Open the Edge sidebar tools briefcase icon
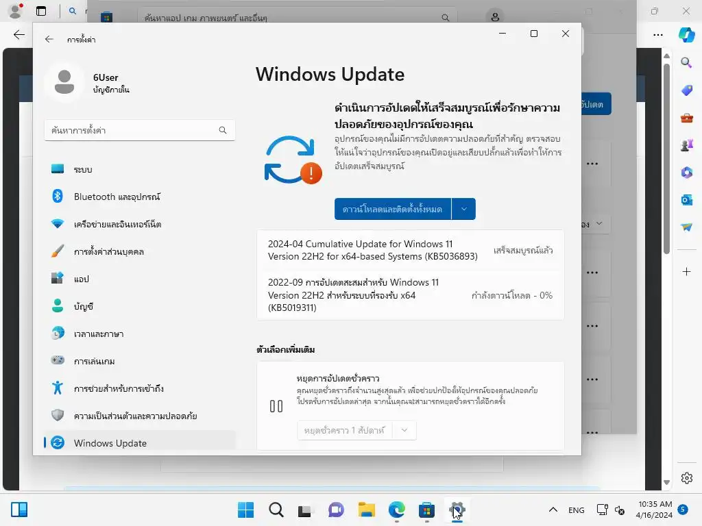 click(686, 118)
